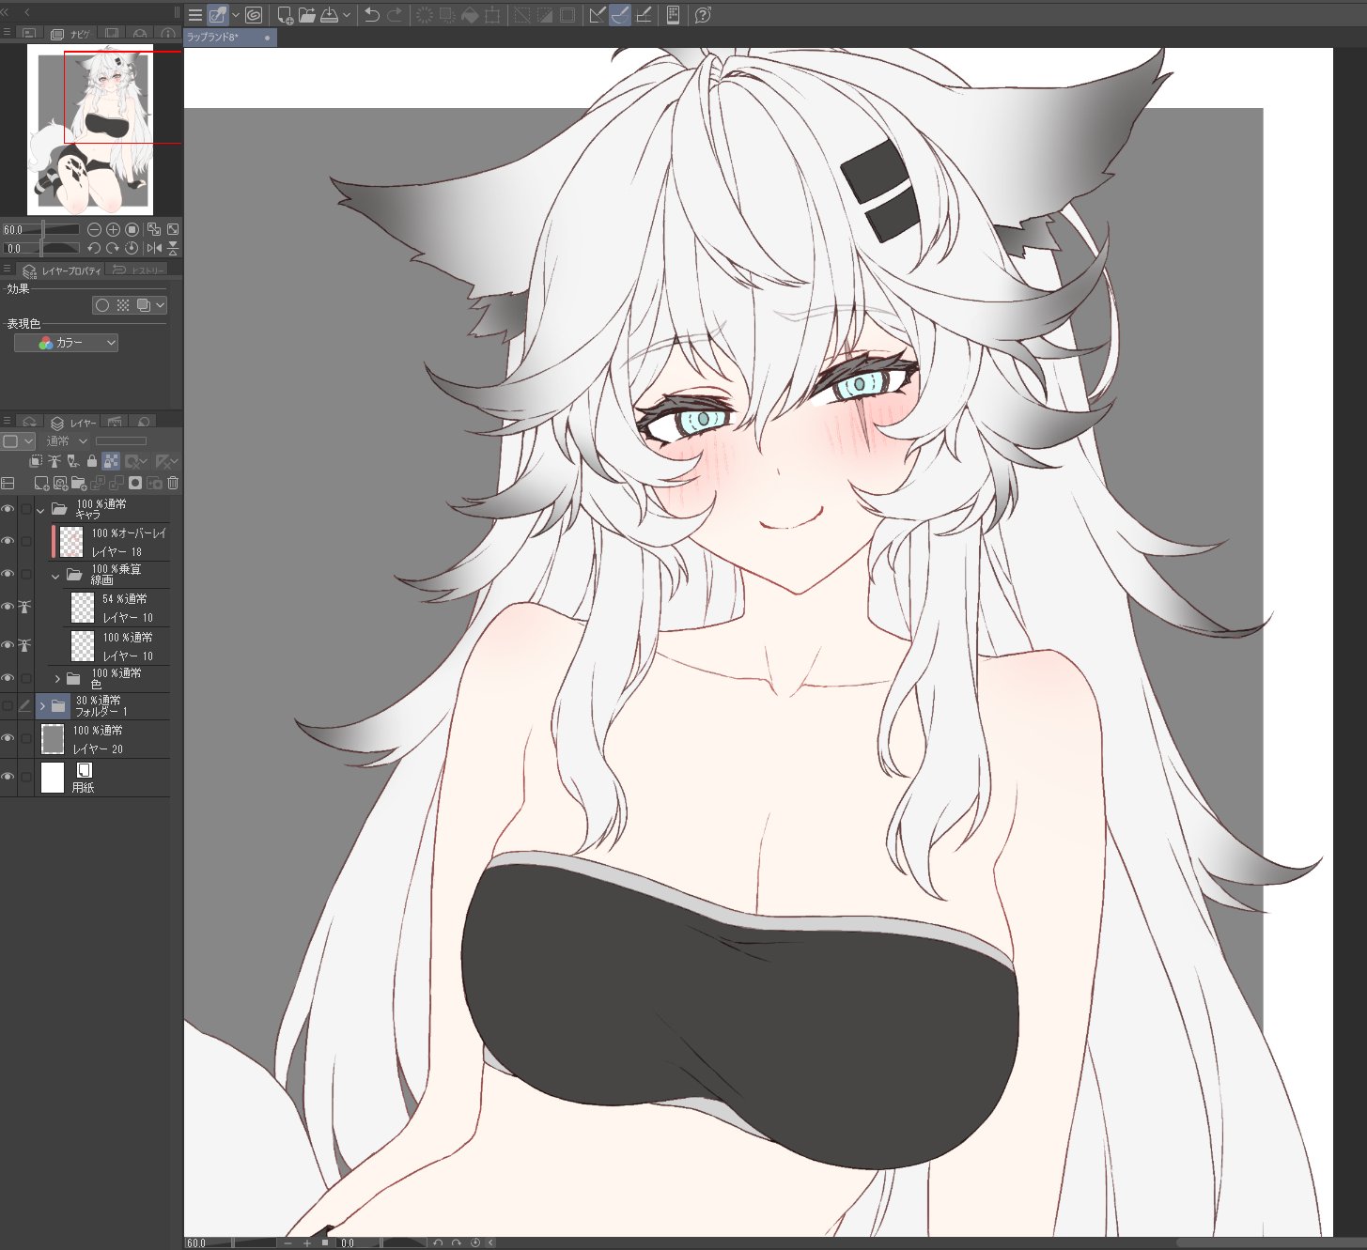The width and height of the screenshot is (1367, 1250).
Task: Click the new vector layer icon
Action: pos(60,483)
